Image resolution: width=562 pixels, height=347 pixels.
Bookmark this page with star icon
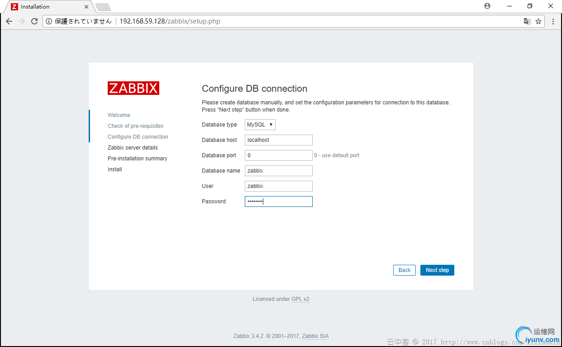click(x=538, y=21)
